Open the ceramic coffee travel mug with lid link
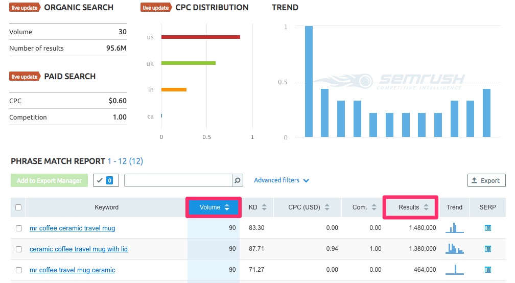 pyautogui.click(x=79, y=249)
